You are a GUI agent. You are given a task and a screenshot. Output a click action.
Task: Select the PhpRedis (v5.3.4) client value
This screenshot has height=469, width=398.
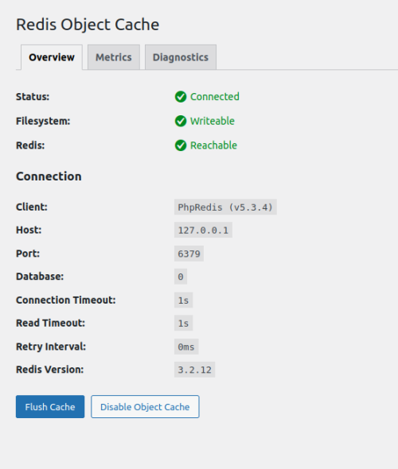[225, 207]
